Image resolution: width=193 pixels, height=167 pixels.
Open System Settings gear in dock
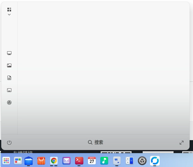coord(142,161)
